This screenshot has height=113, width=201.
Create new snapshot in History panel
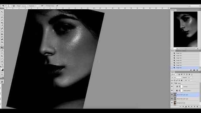point(194,70)
